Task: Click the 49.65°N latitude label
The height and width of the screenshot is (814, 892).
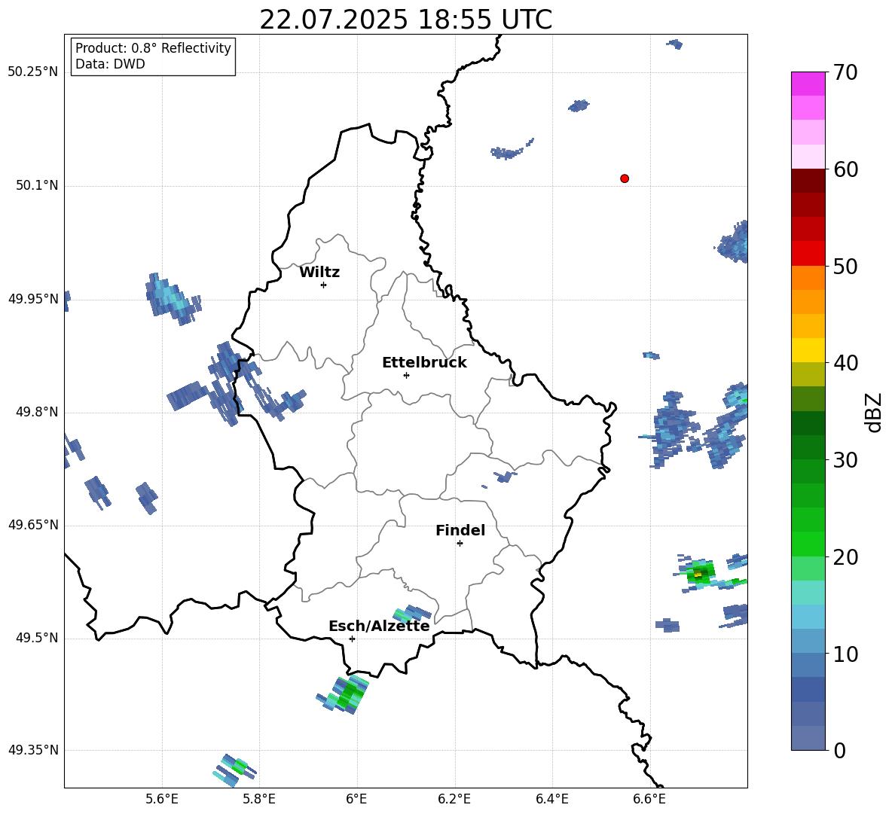Action: [33, 525]
